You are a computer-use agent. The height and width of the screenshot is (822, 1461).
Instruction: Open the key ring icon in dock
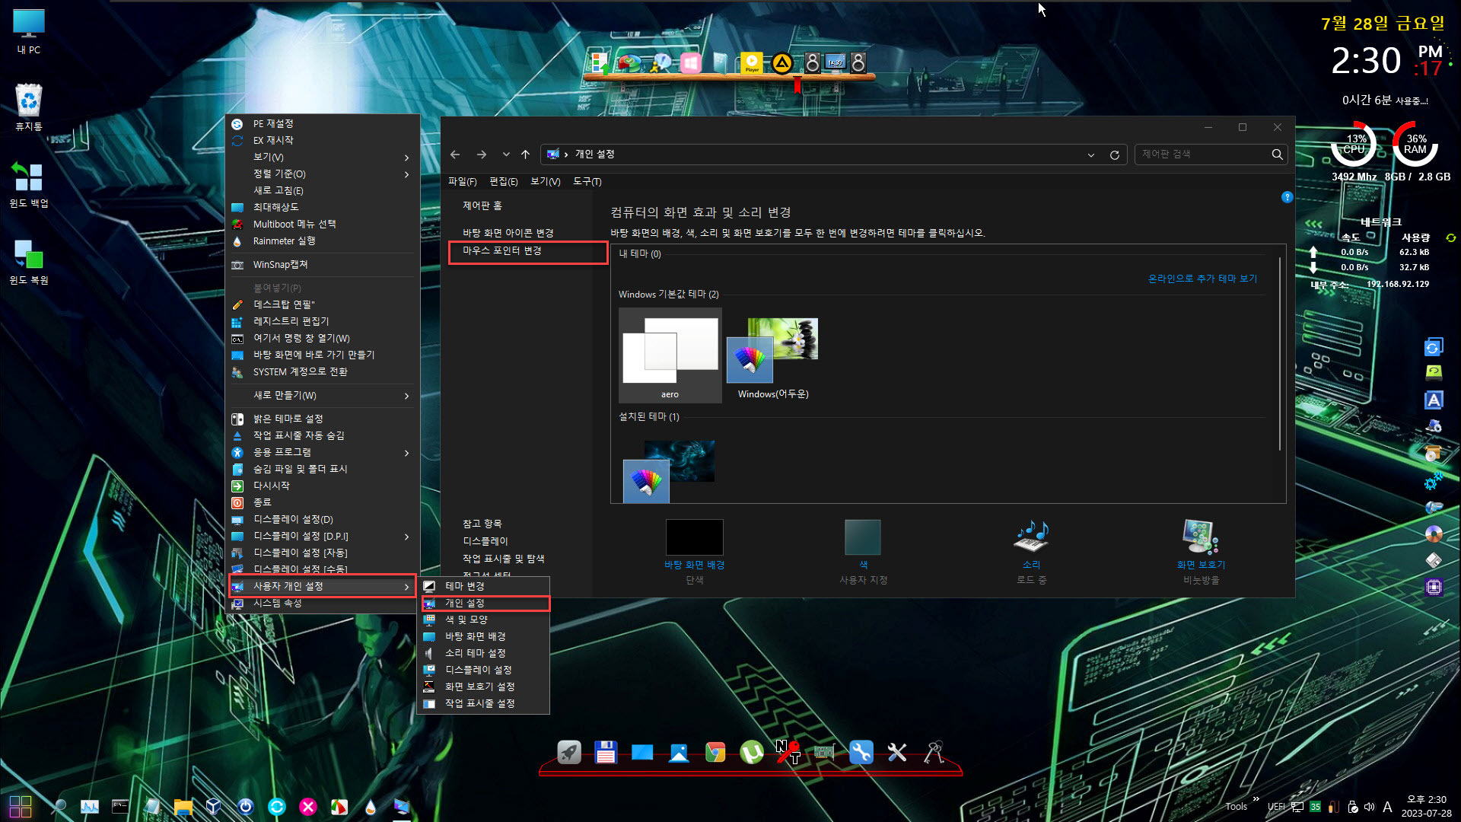(x=934, y=752)
